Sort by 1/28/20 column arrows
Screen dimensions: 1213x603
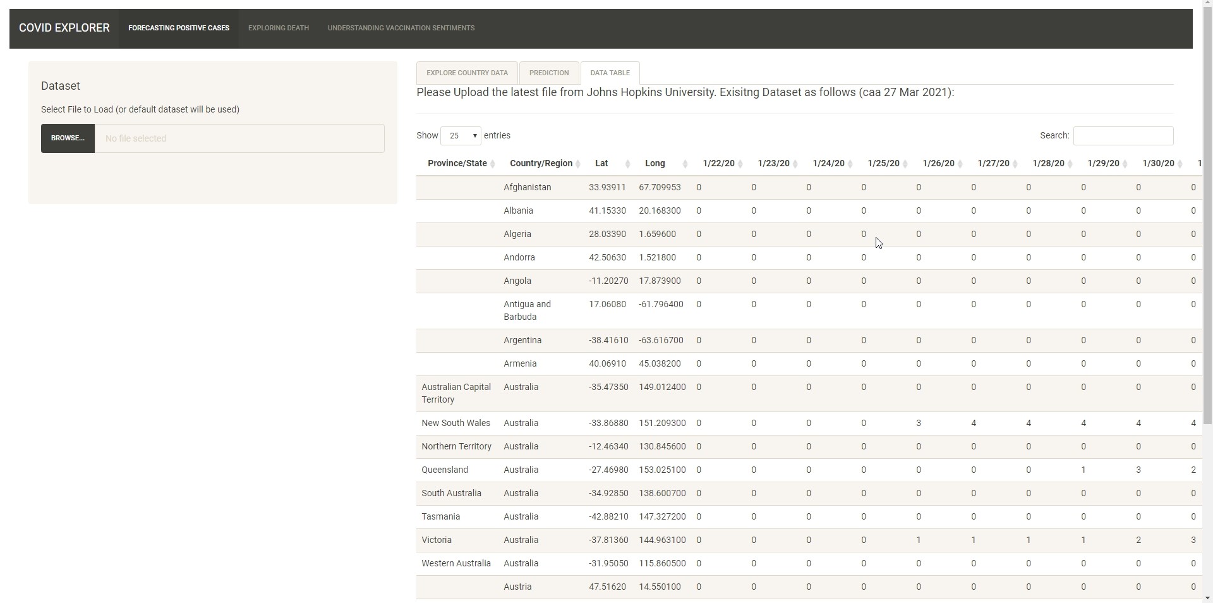coord(1070,164)
